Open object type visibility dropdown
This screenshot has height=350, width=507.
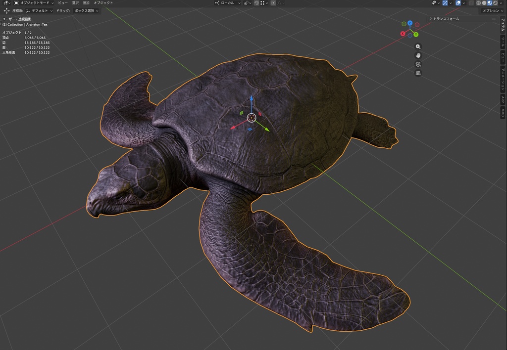point(436,3)
